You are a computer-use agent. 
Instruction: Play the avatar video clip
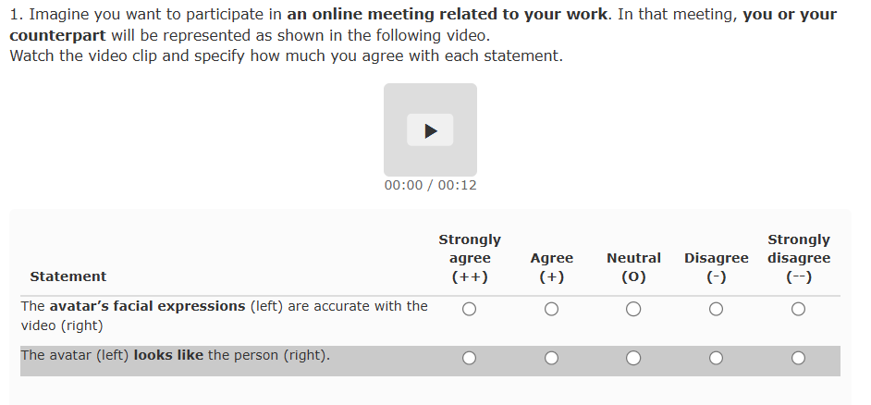430,130
